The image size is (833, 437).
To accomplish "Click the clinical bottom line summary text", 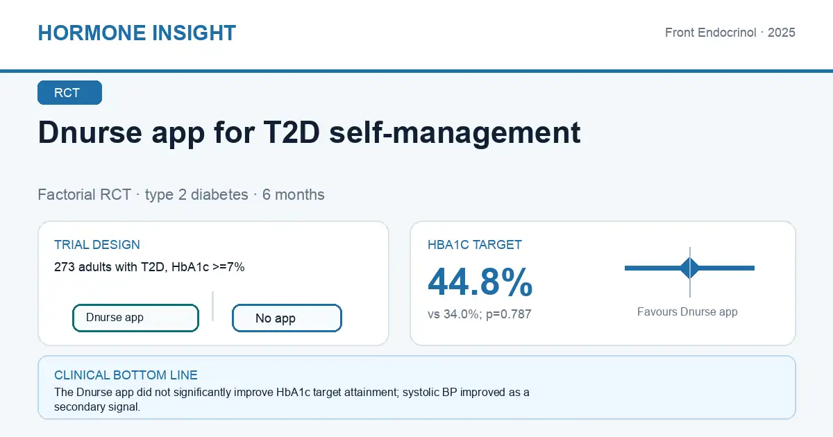I will (292, 400).
